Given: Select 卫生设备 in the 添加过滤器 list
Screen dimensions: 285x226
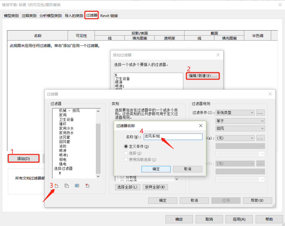Looking at the screenshot, I should [x=122, y=79].
